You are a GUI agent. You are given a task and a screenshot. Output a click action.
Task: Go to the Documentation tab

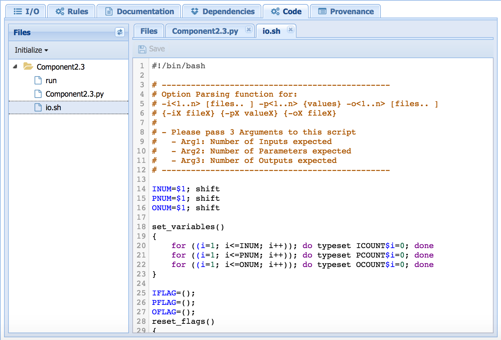coord(139,11)
